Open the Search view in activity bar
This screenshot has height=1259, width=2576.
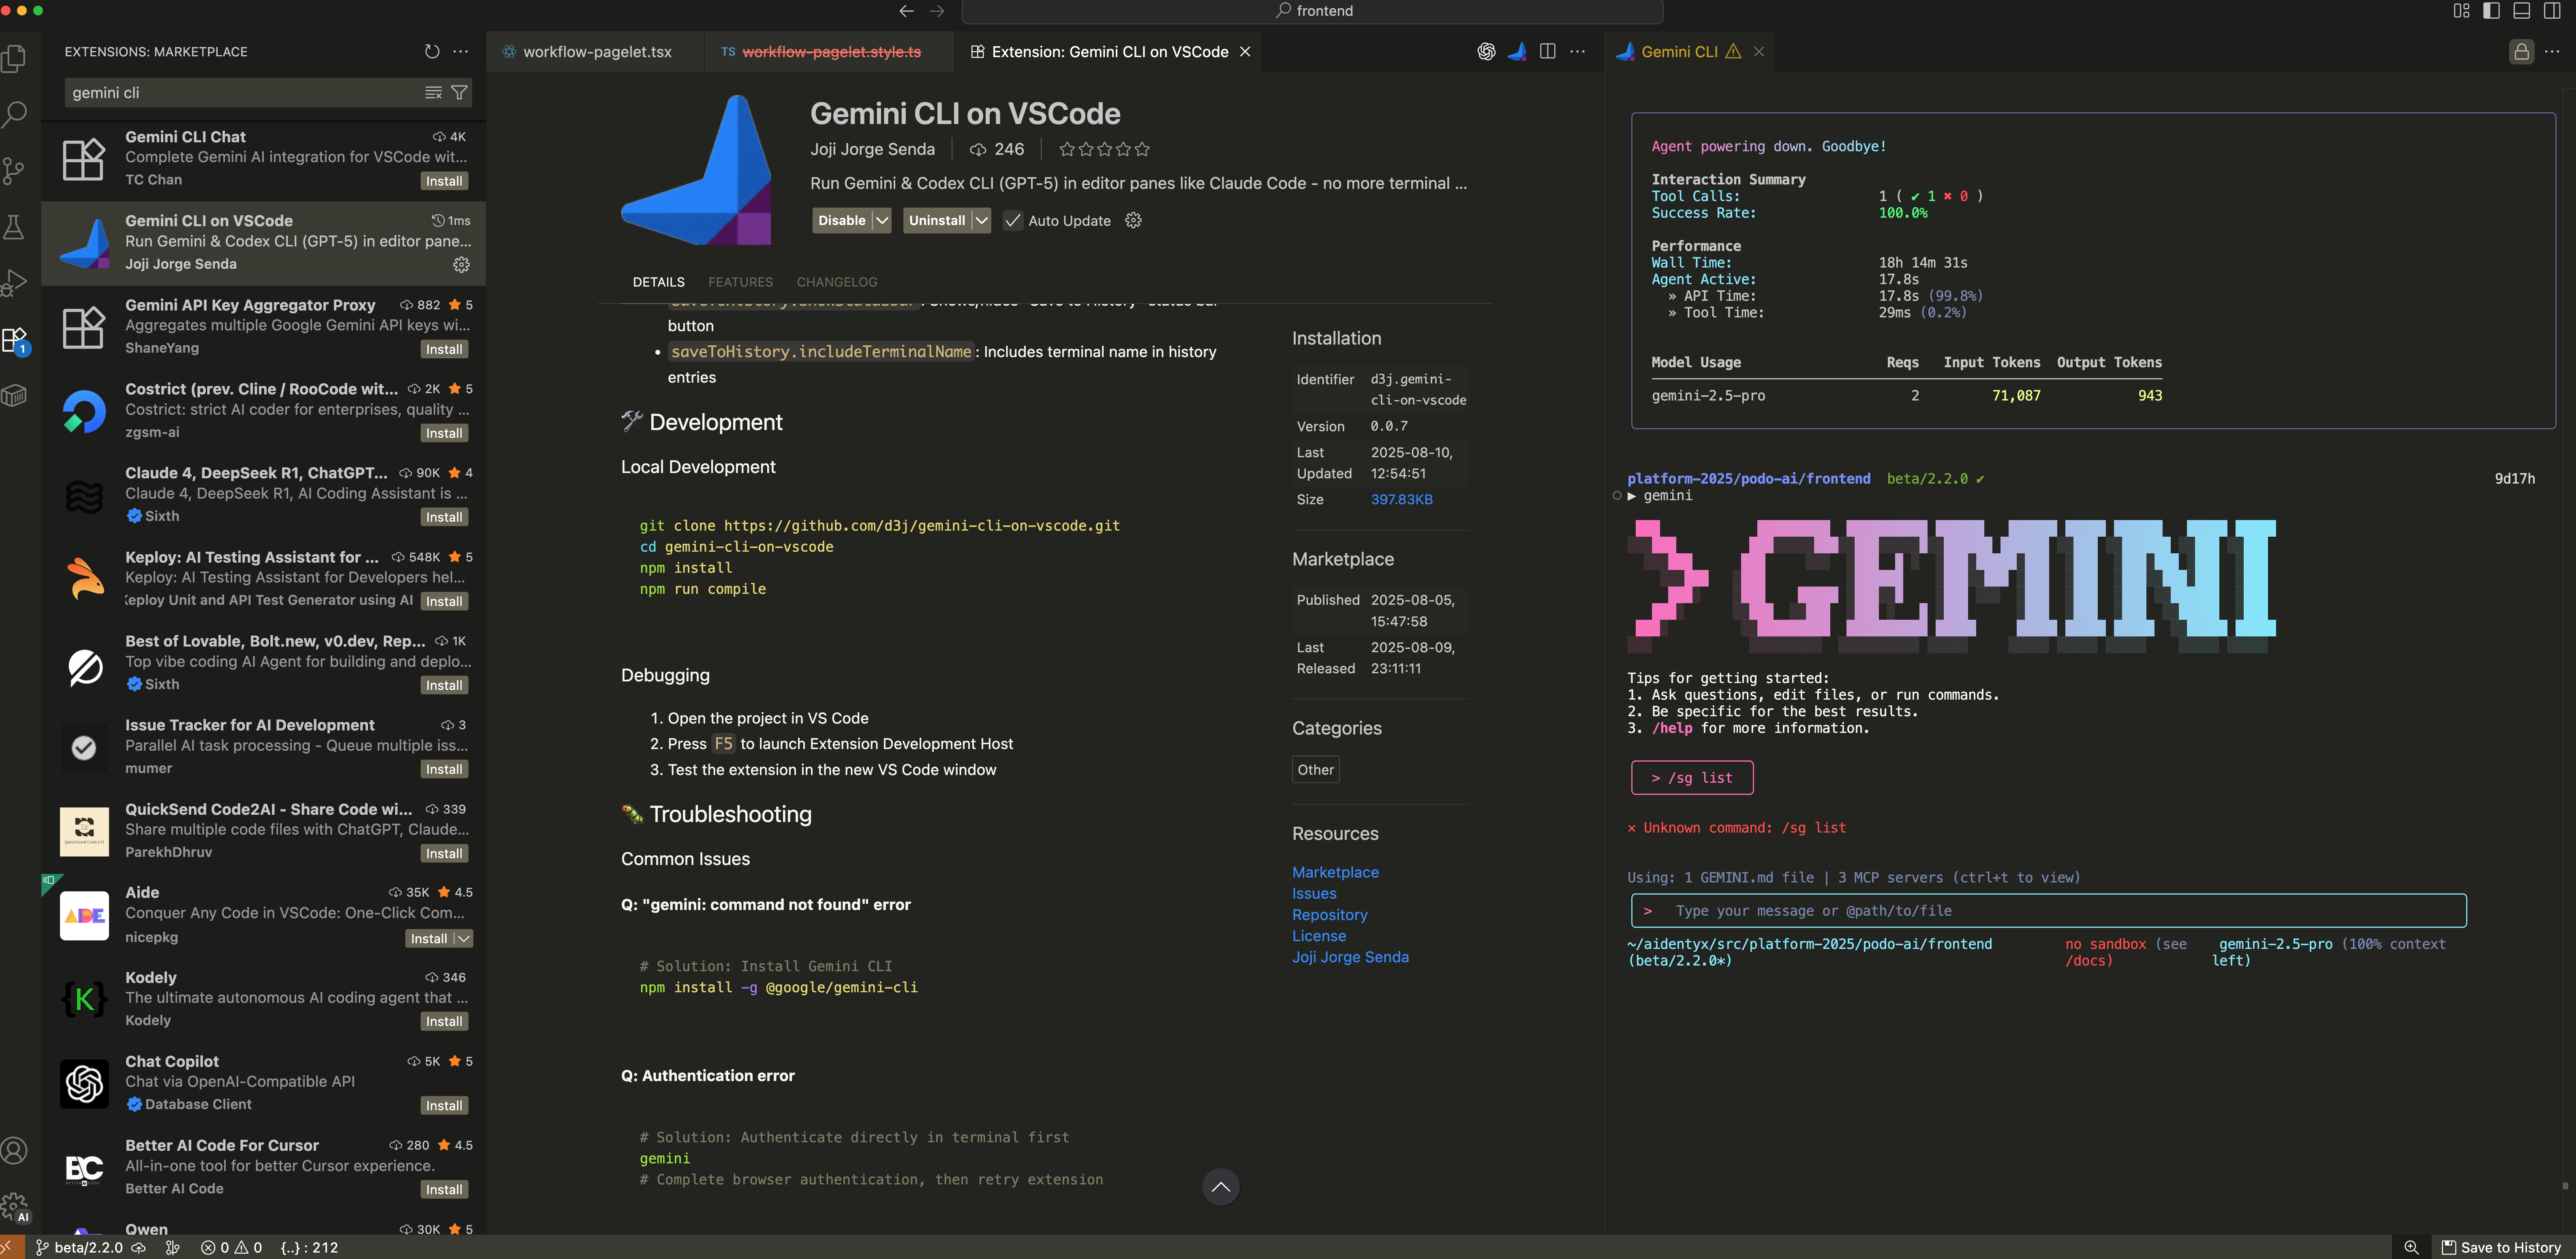coord(14,113)
